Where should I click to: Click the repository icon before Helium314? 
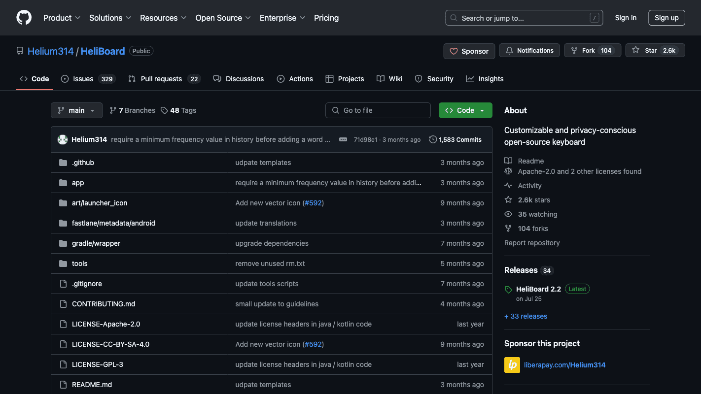coord(20,51)
